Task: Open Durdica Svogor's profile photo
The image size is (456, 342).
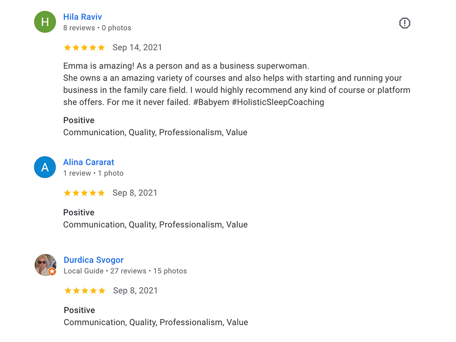Action: (x=46, y=265)
